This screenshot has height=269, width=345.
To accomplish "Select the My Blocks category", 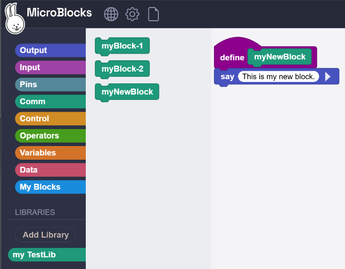I will tap(50, 187).
